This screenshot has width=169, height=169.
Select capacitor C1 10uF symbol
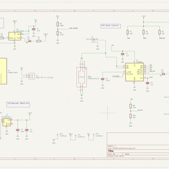(x=34, y=29)
